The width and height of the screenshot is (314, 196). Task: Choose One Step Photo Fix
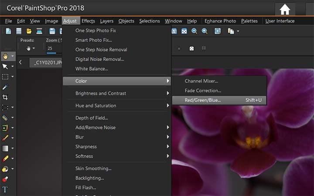point(117,30)
